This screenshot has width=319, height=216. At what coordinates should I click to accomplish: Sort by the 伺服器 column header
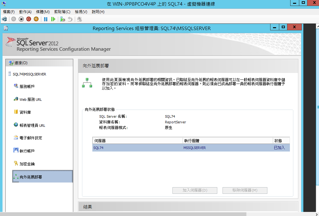137,141
